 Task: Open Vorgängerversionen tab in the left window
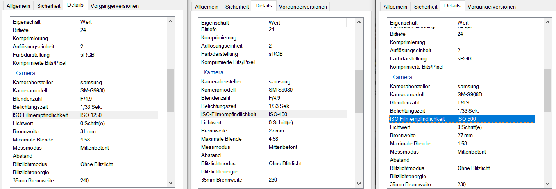[x=114, y=5]
